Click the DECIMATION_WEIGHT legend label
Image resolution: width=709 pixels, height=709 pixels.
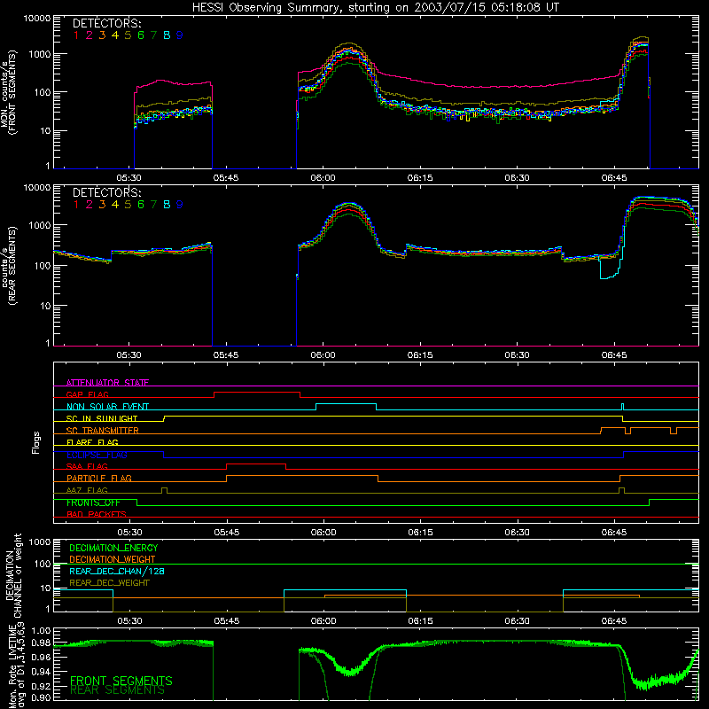[113, 559]
